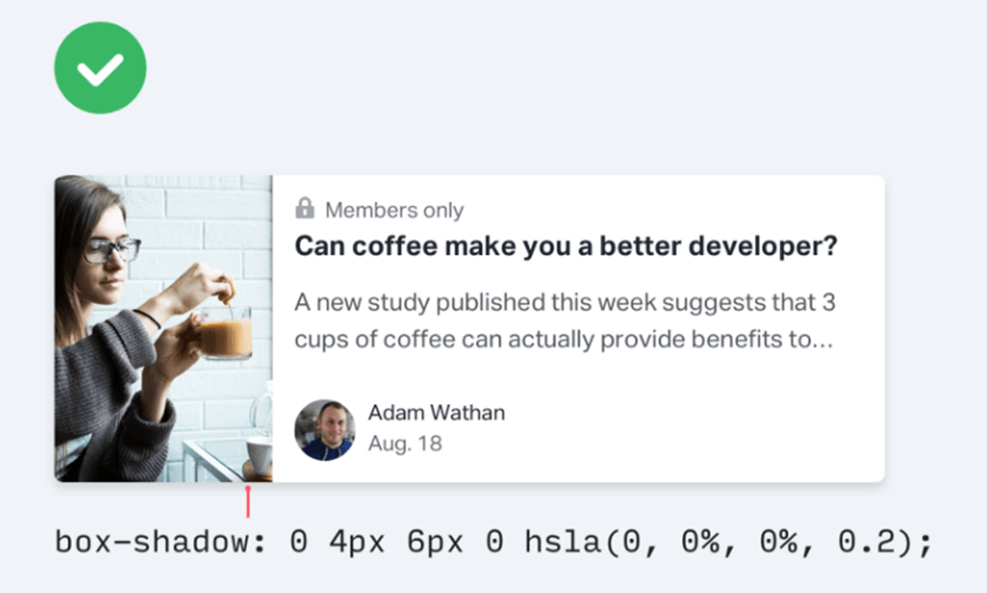This screenshot has height=593, width=987.
Task: Open the Adam Wathan author name
Action: 435,412
